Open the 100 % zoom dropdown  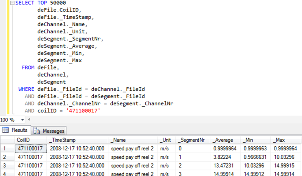[x=23, y=120]
